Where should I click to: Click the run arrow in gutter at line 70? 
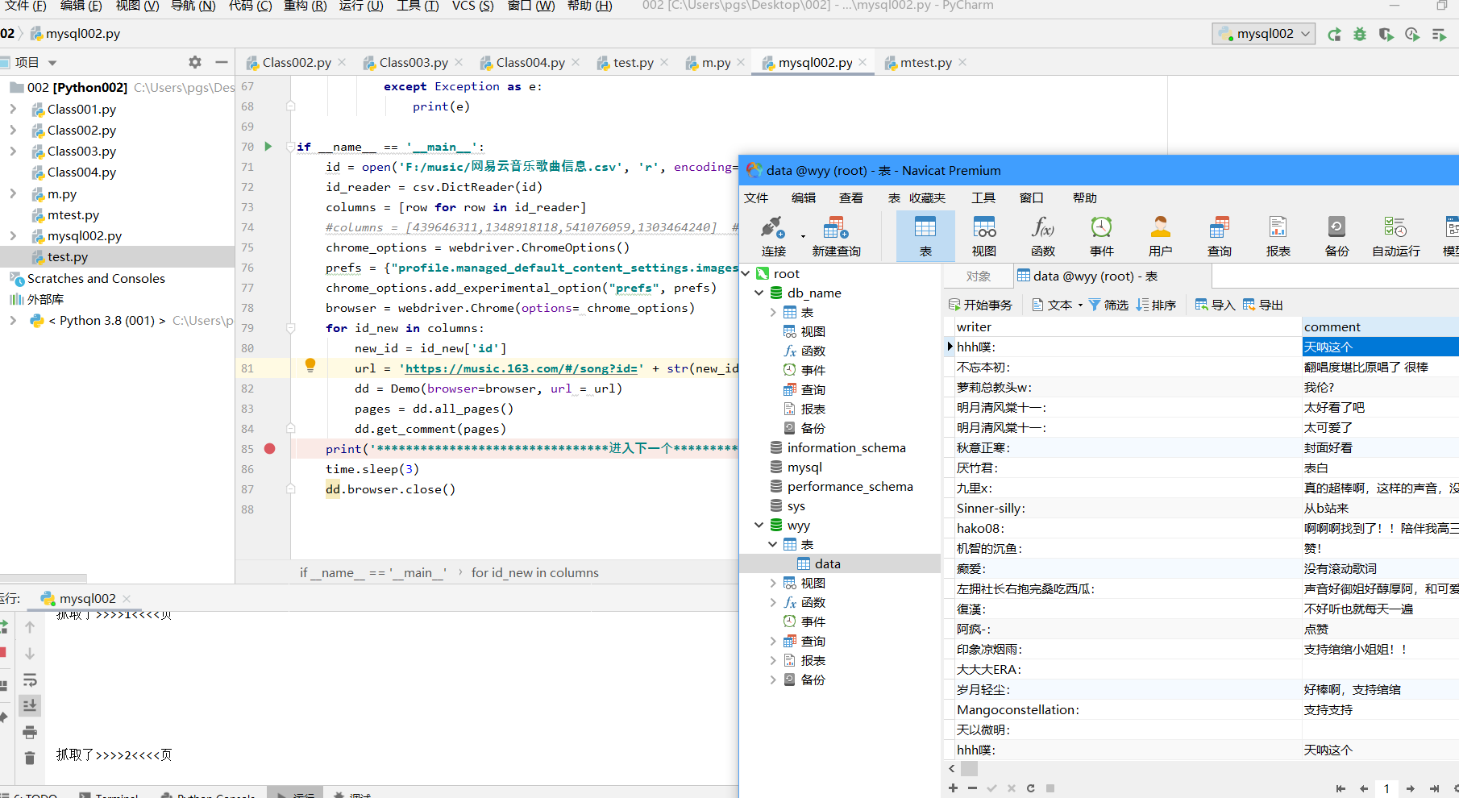click(268, 147)
